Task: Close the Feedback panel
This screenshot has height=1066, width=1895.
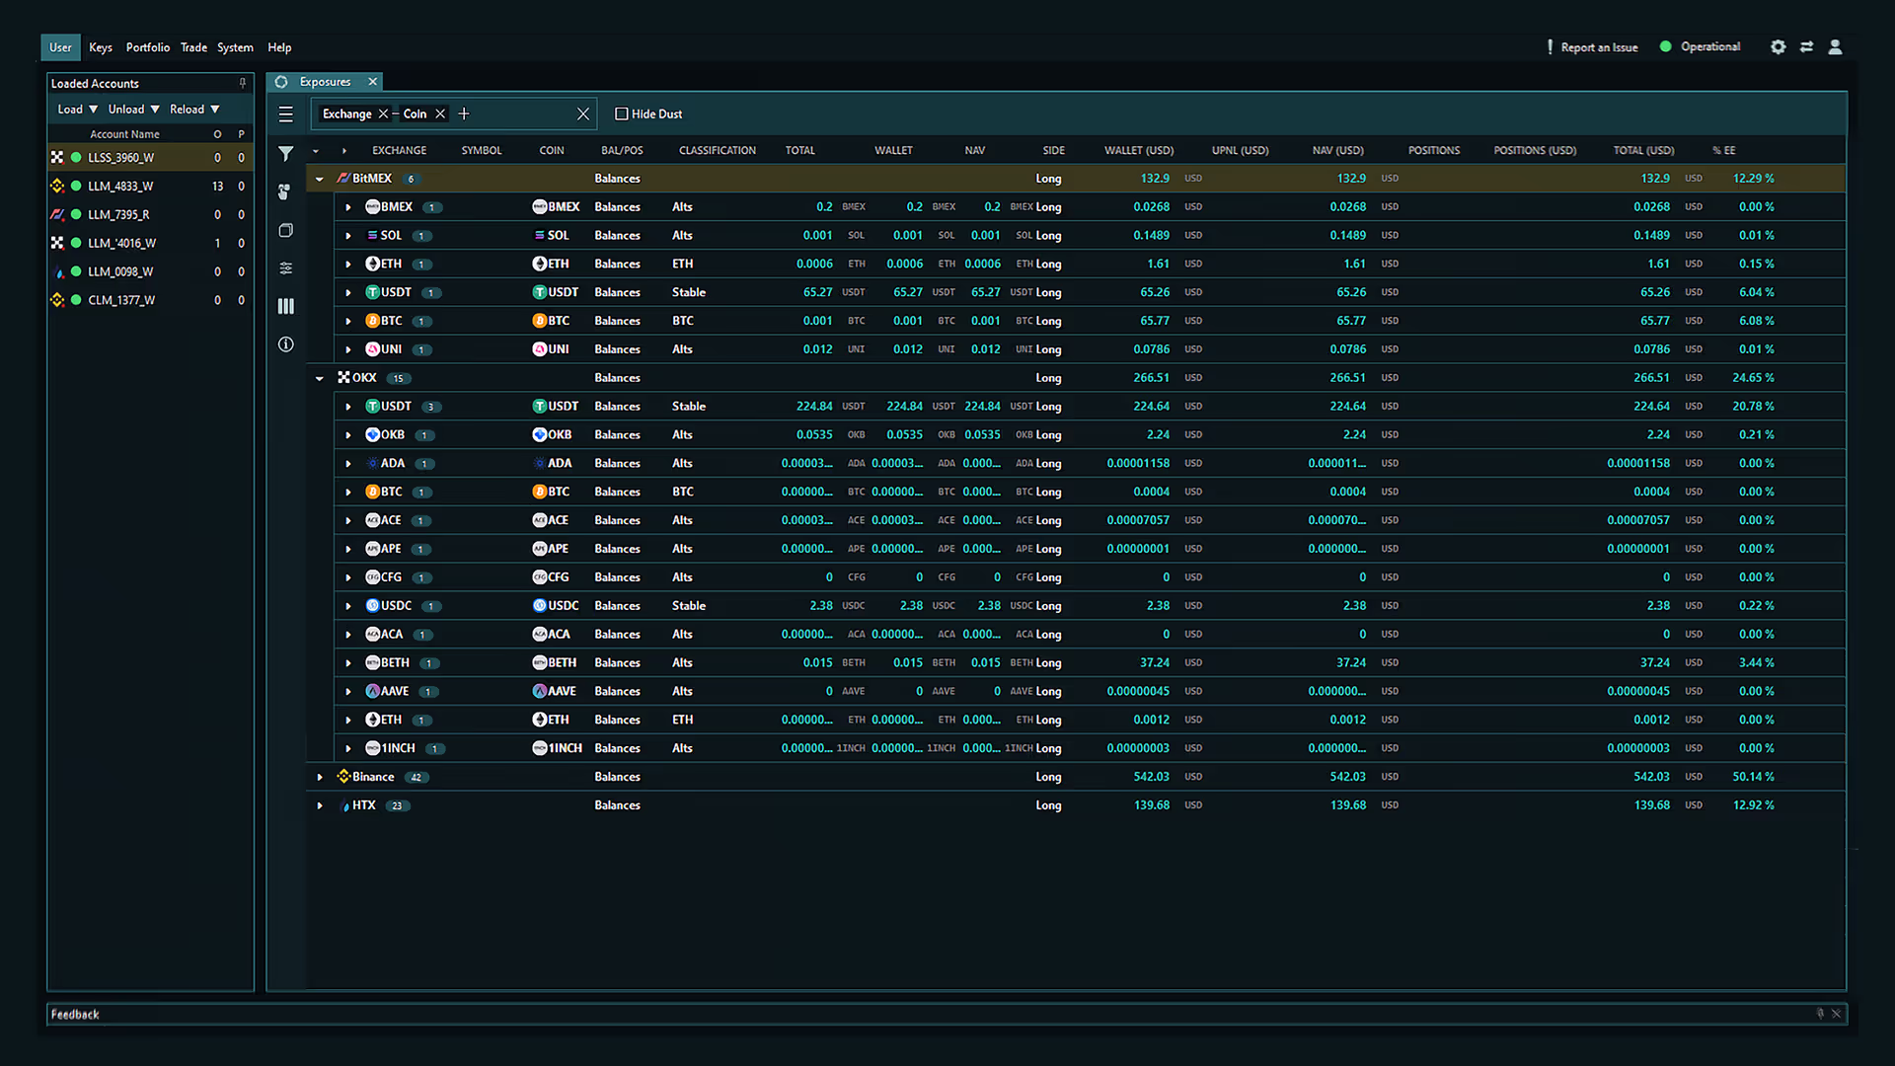Action: click(x=1837, y=1014)
